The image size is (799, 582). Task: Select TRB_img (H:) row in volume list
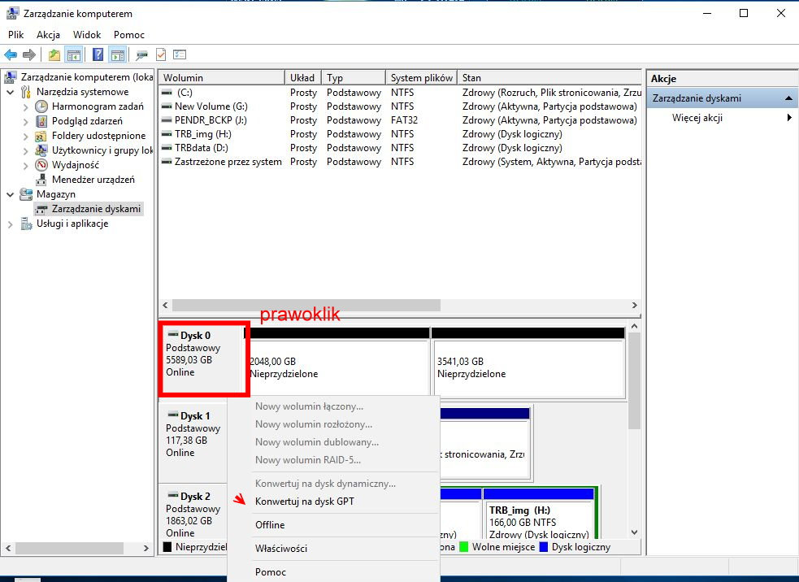400,134
